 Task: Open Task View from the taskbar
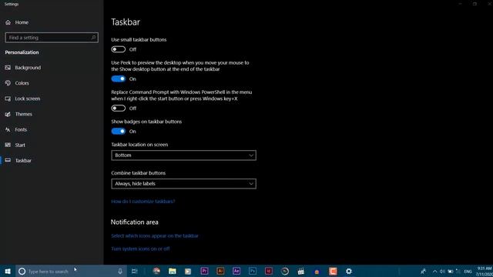click(x=134, y=271)
